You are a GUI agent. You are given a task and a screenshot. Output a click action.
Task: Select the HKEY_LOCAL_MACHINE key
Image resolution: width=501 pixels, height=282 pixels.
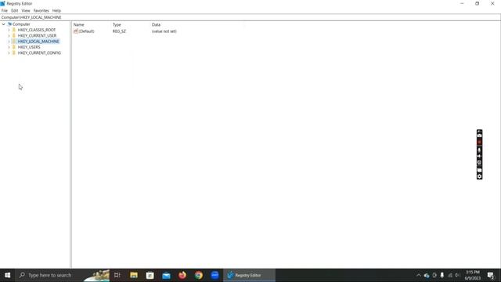tap(38, 42)
